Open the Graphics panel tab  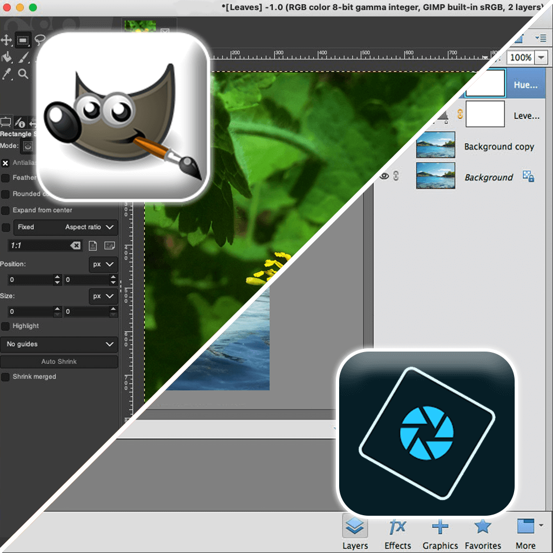[440, 533]
